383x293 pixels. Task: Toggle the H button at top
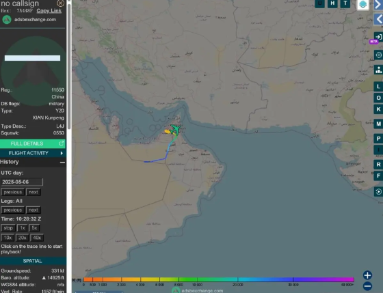click(x=332, y=3)
